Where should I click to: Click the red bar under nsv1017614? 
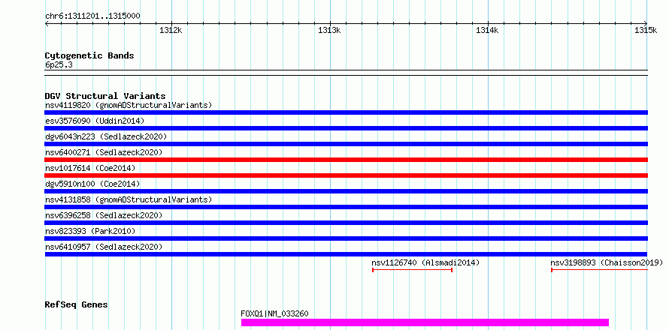coord(347,175)
